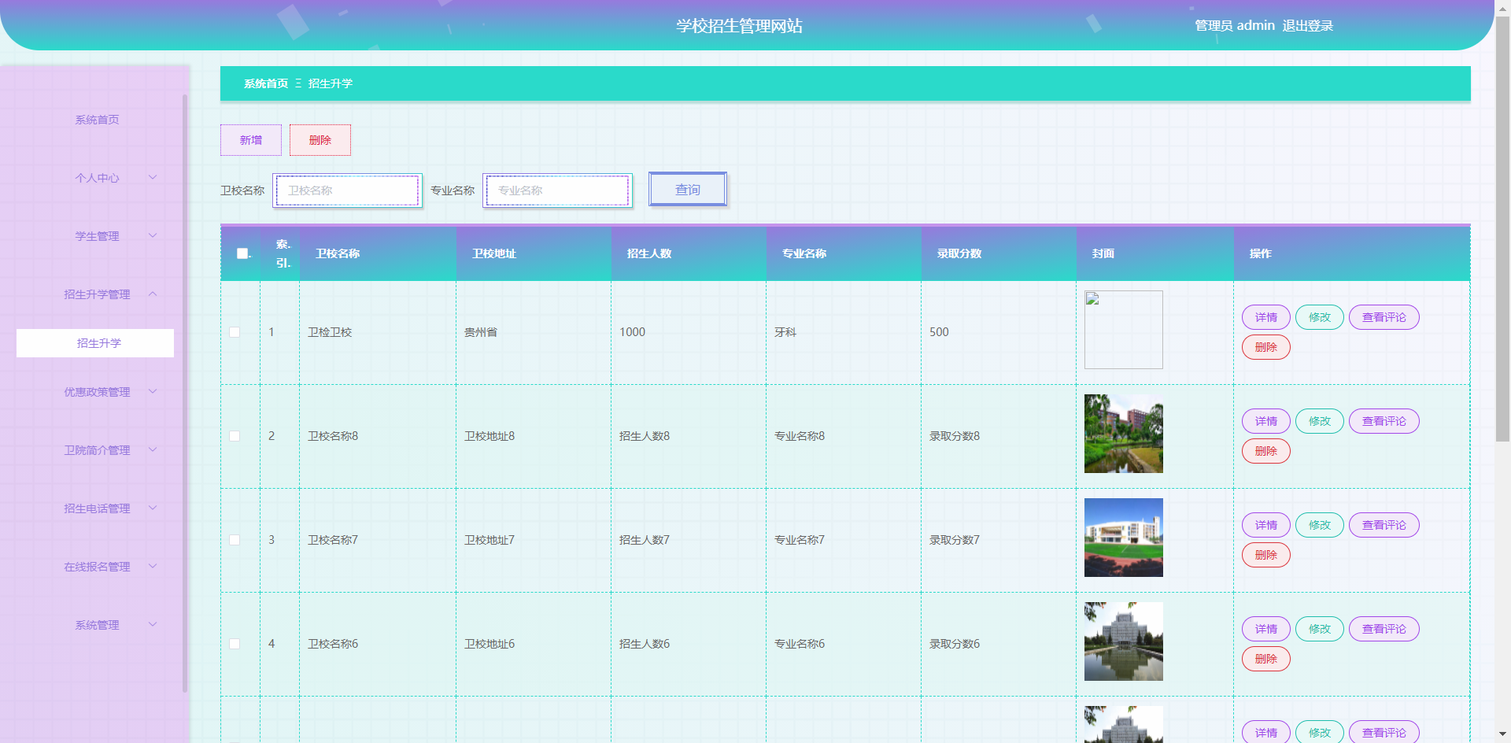Expand the 学生管理 sidebar menu
1511x743 pixels.
[x=97, y=236]
